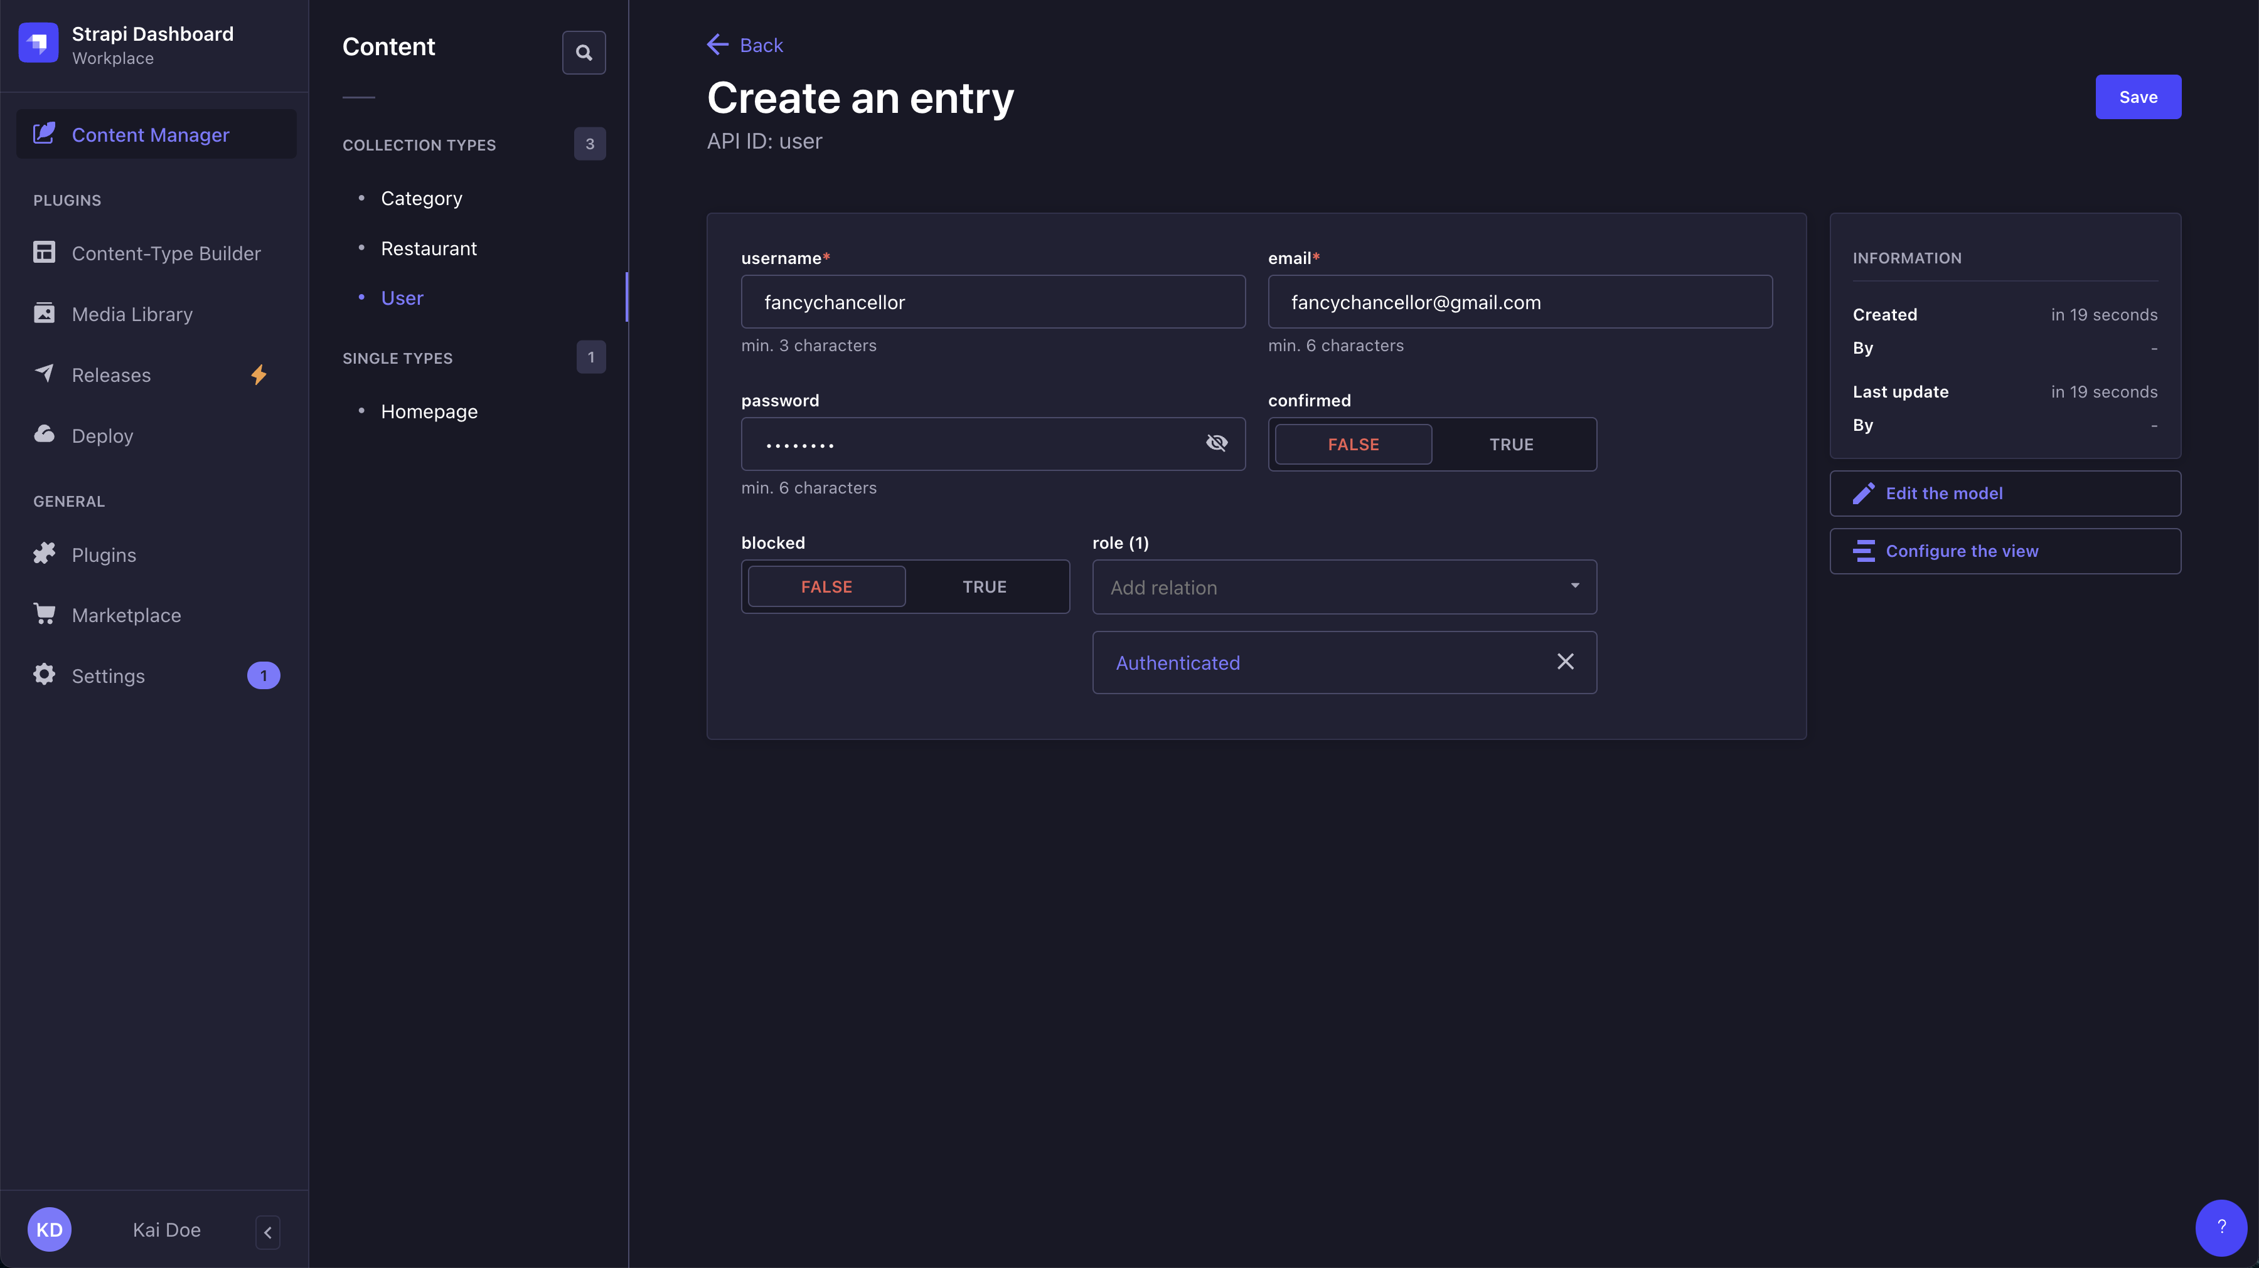
Task: Open the Releases panel
Action: click(111, 374)
